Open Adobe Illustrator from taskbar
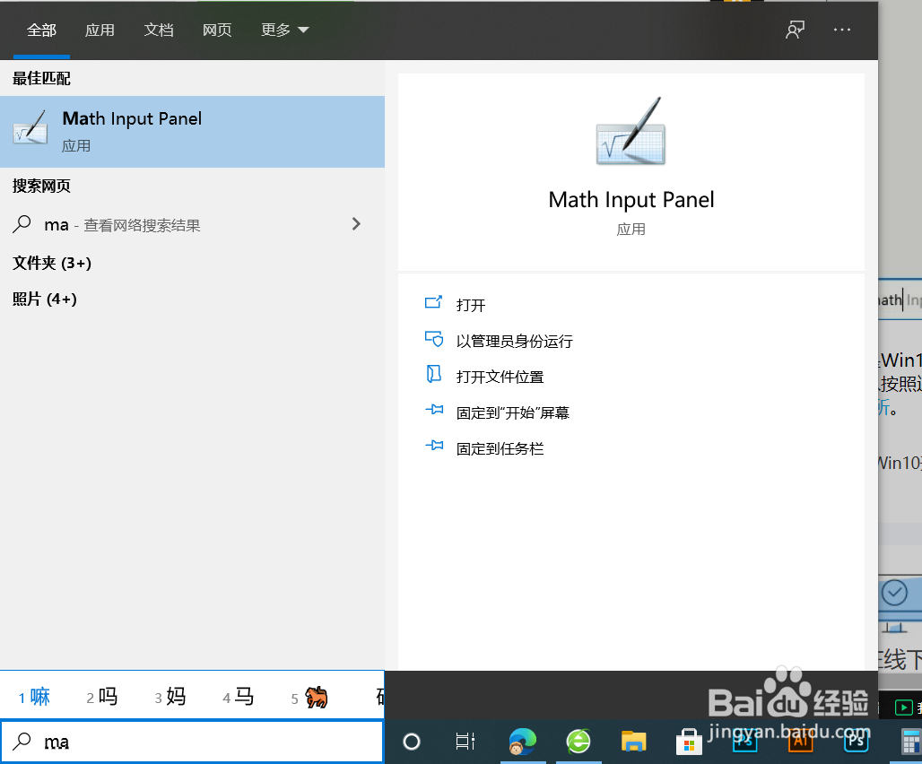Viewport: 922px width, 764px height. tap(800, 742)
